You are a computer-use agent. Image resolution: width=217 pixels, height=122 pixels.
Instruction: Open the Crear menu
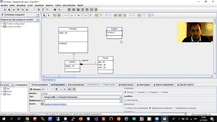pos(30,5)
